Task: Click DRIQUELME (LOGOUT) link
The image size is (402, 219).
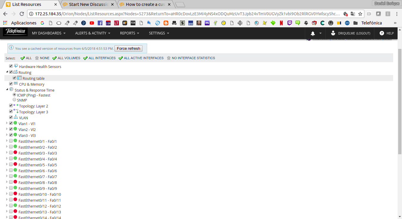Action: (x=354, y=33)
